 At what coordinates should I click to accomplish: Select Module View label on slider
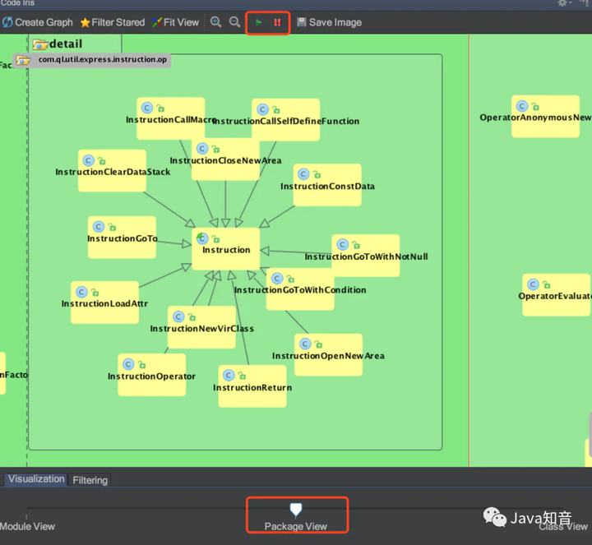(x=27, y=526)
